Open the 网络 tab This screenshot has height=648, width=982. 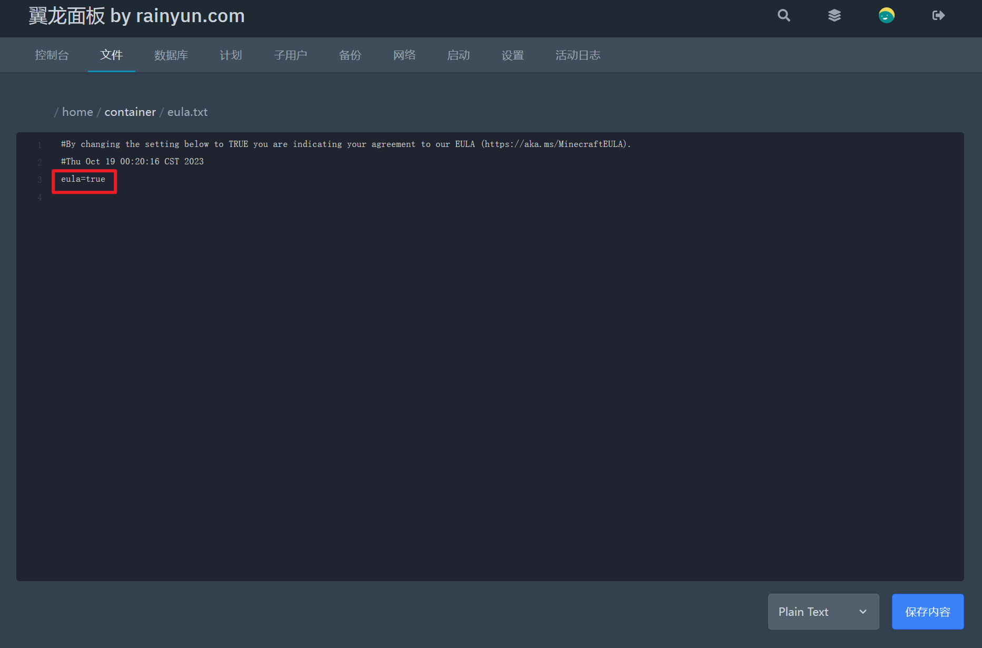(404, 55)
